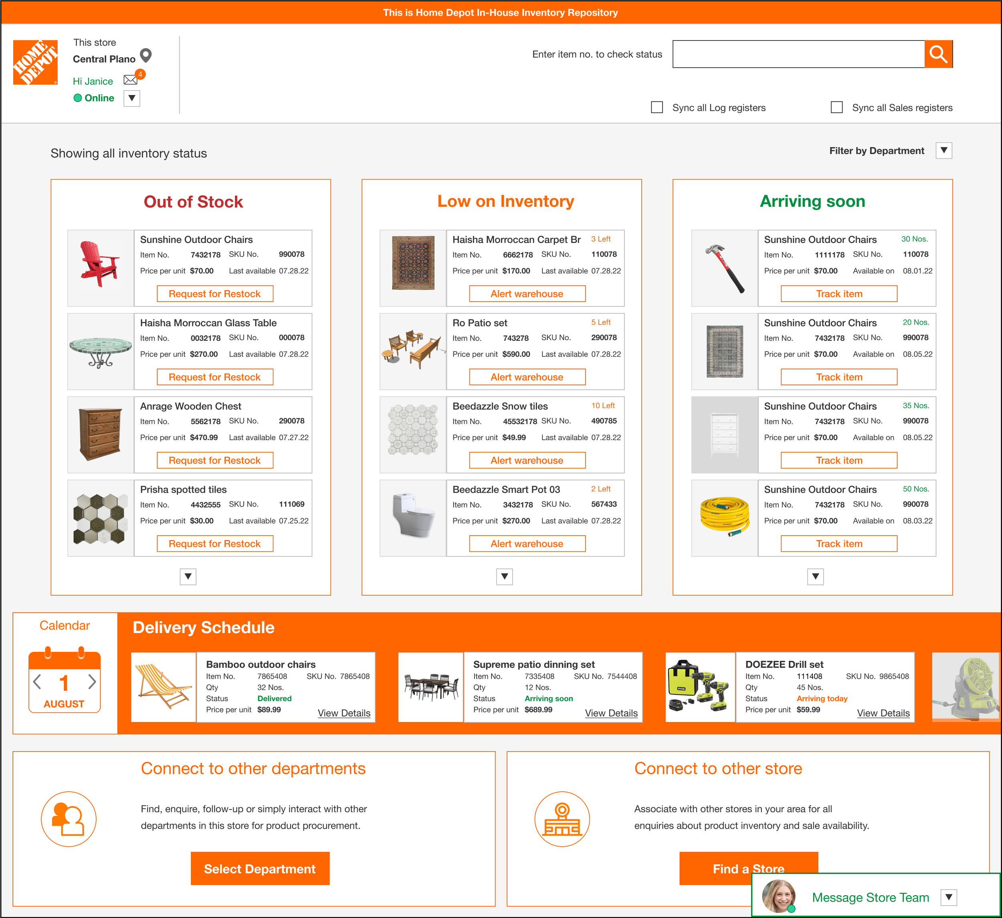Check Sync all Sales registers box
This screenshot has height=918, width=1002.
tap(836, 107)
